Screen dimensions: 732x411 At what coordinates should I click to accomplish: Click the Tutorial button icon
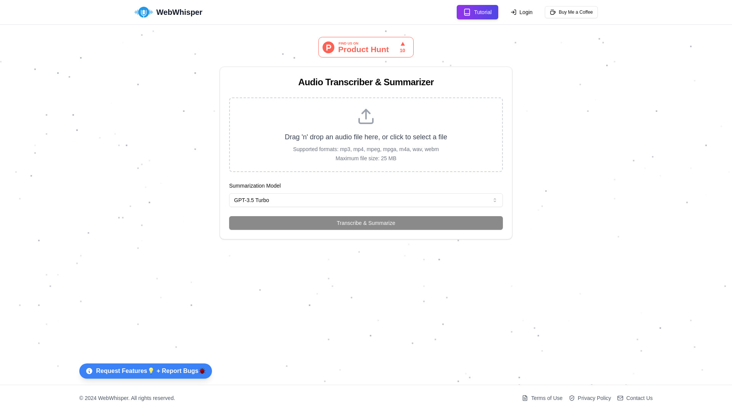pos(467,12)
